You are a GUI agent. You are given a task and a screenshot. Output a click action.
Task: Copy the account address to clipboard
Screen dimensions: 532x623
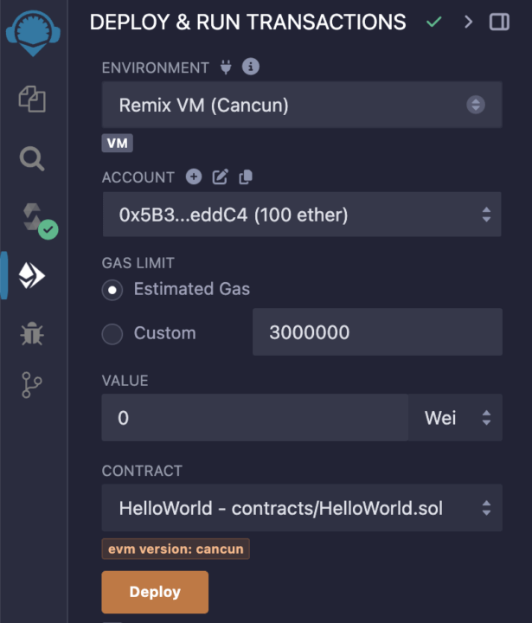[246, 177]
